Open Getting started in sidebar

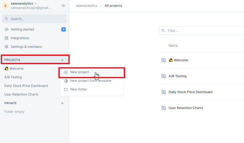[x=22, y=29]
